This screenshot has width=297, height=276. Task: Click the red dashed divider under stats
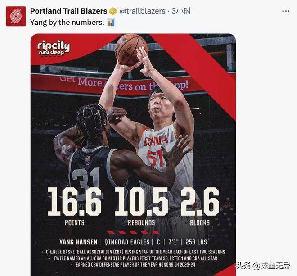pyautogui.click(x=133, y=232)
